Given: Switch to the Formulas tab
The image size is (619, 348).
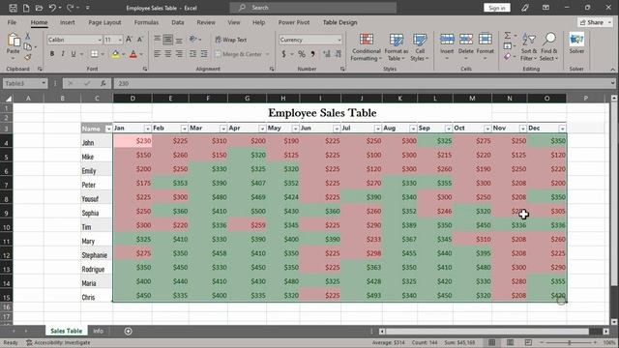Looking at the screenshot, I should click(146, 22).
